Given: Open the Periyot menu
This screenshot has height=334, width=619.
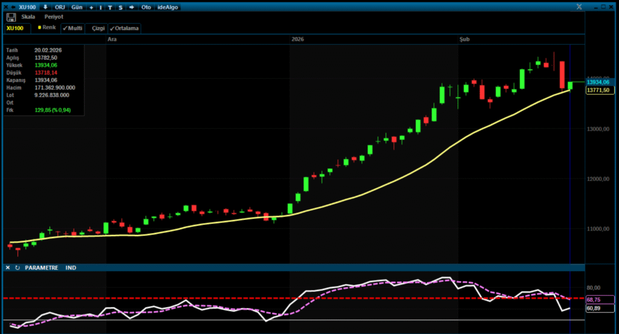Looking at the screenshot, I should [54, 17].
